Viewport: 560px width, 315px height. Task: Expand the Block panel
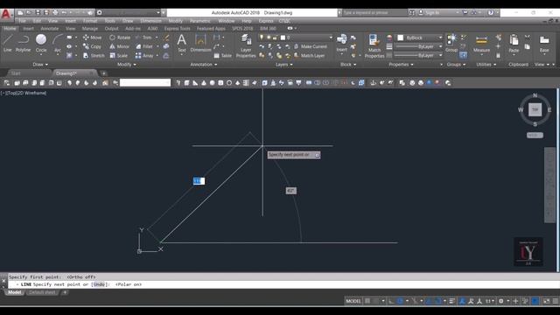click(x=348, y=65)
